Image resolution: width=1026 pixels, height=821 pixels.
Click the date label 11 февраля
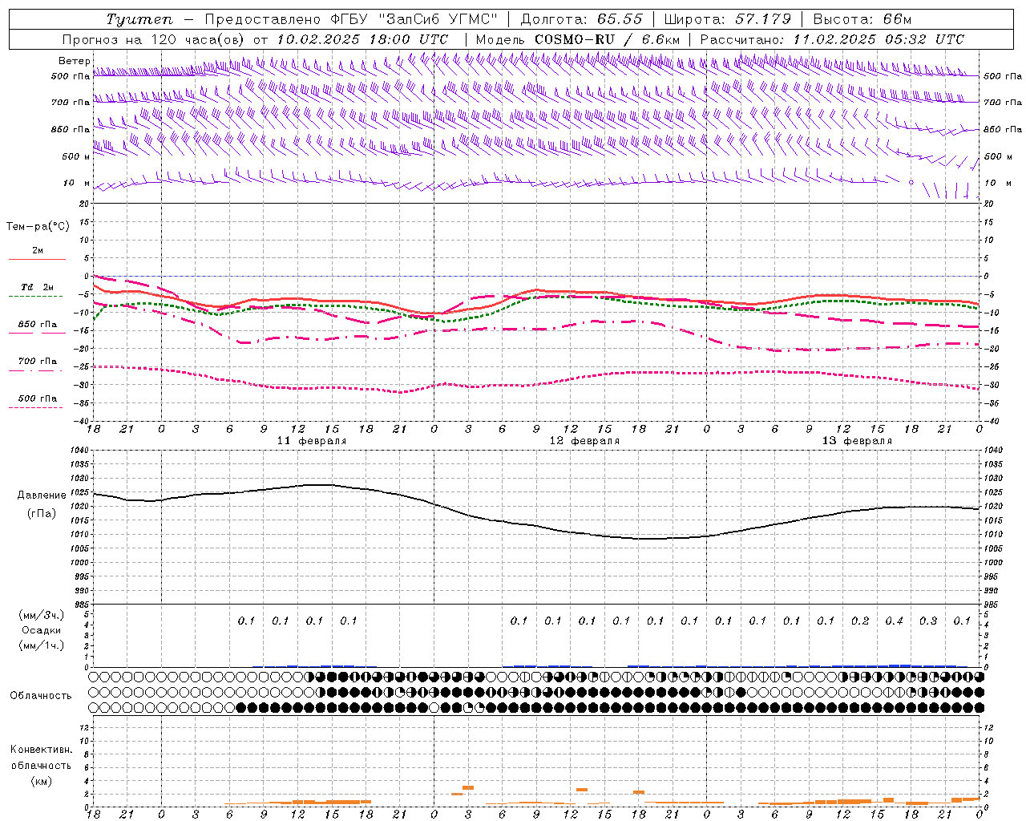312,441
